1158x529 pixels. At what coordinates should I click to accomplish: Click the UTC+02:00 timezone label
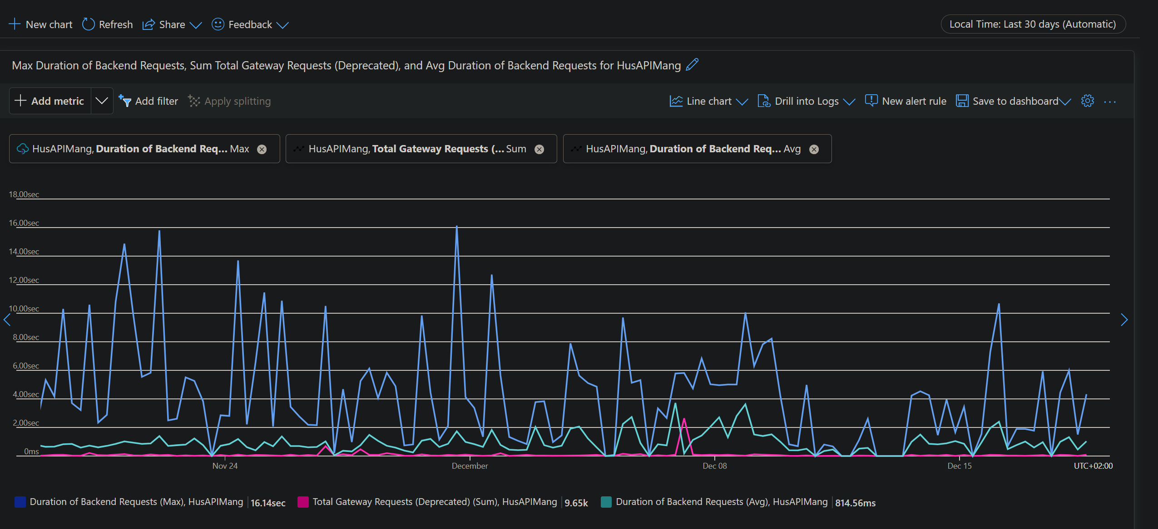(1093, 466)
